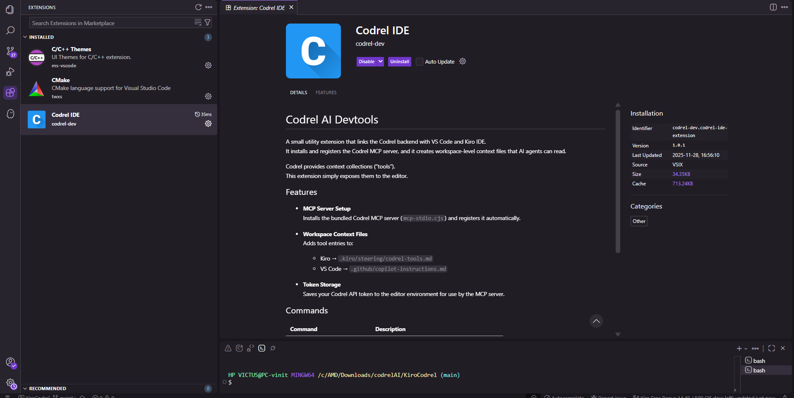Open the terminal launch profile chevron
The image size is (794, 398).
click(x=745, y=348)
